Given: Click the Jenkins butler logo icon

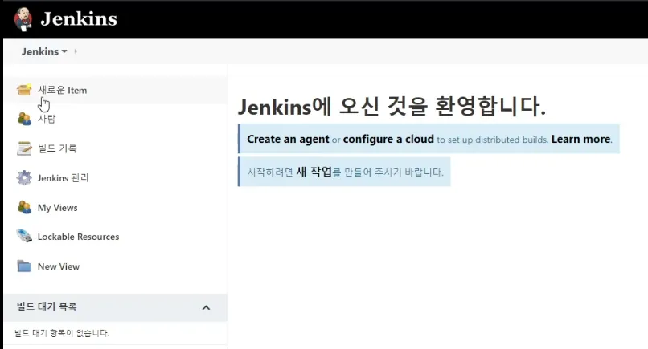Looking at the screenshot, I should [x=23, y=18].
